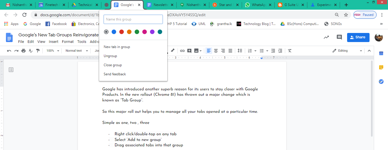Click the blue Share button
This screenshot has height=150, width=388.
358,37
